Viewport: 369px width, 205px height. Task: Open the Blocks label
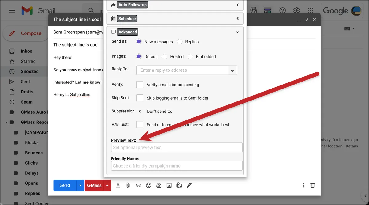click(x=32, y=142)
